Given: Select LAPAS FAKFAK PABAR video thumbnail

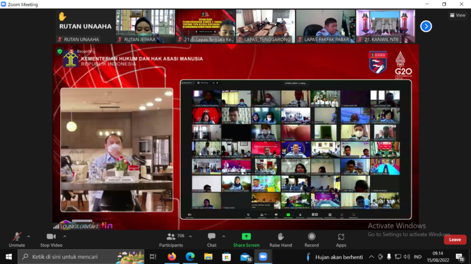Looking at the screenshot, I should pos(326,26).
